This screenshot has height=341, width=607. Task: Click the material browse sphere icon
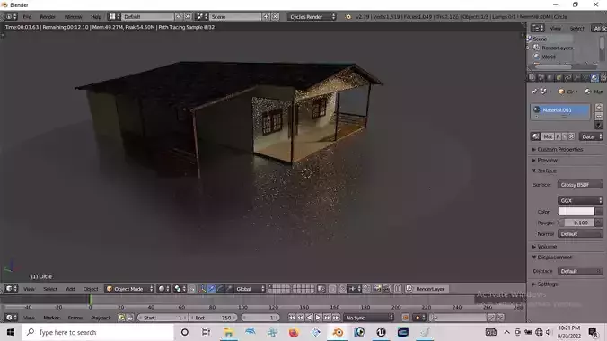pyautogui.click(x=536, y=136)
